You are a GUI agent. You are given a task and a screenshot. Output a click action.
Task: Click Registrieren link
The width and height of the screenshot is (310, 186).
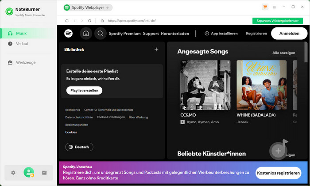(256, 34)
